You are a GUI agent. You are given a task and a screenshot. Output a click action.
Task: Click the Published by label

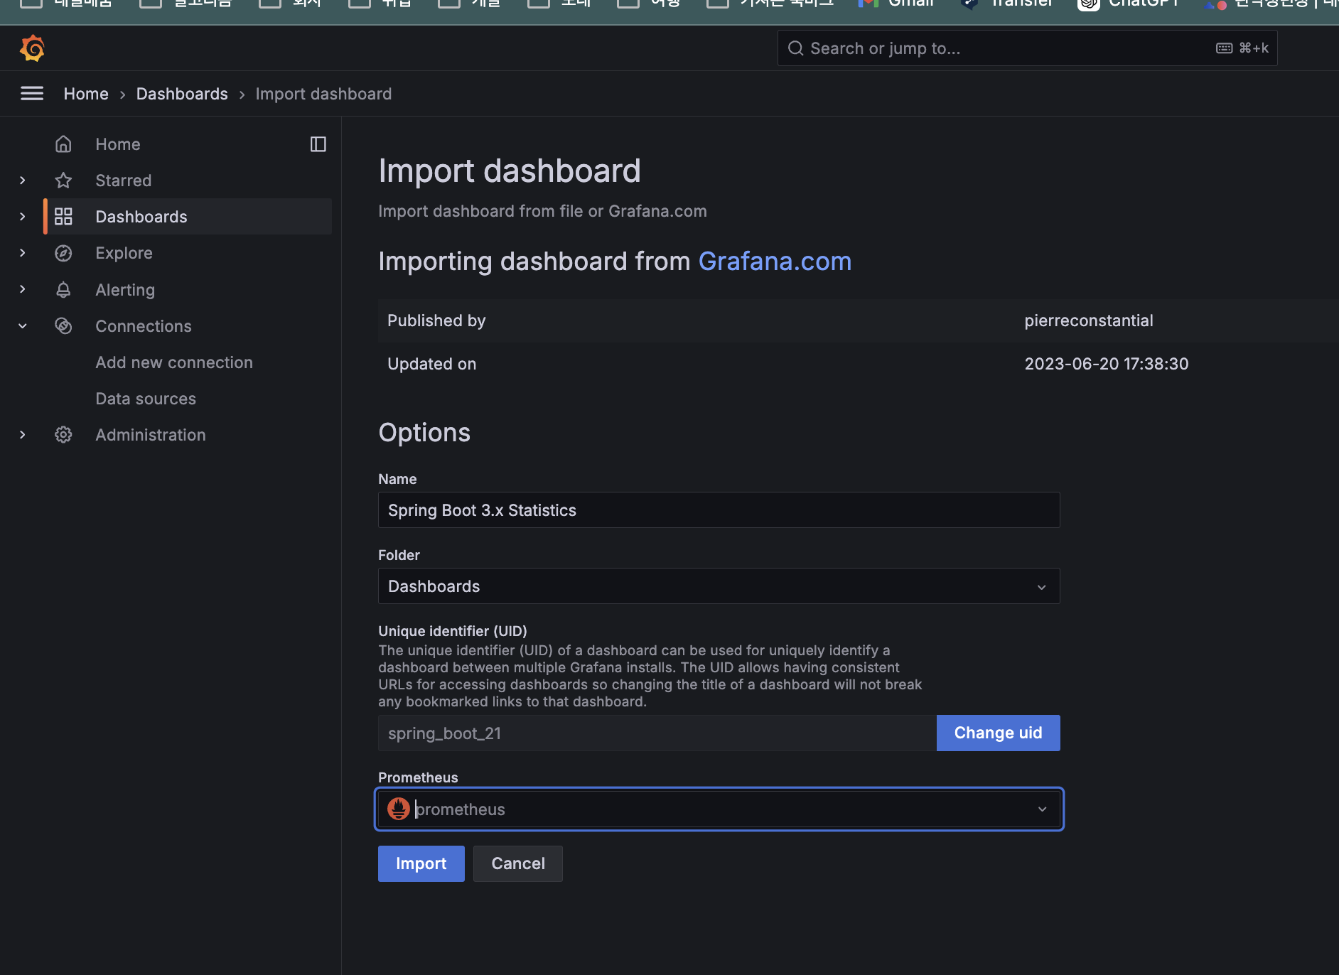pos(436,320)
